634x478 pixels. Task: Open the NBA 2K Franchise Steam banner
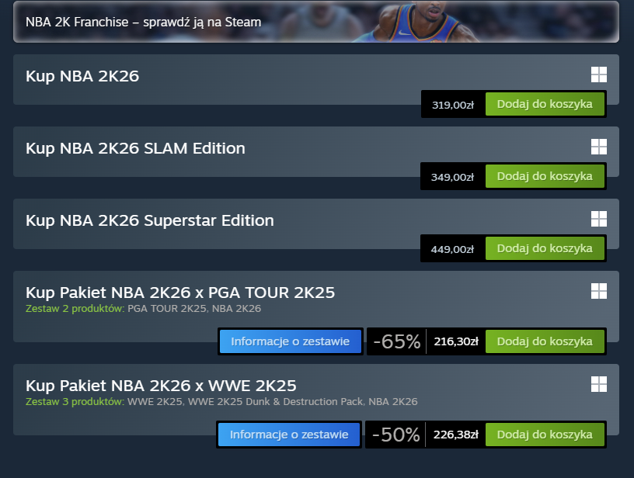(x=315, y=22)
